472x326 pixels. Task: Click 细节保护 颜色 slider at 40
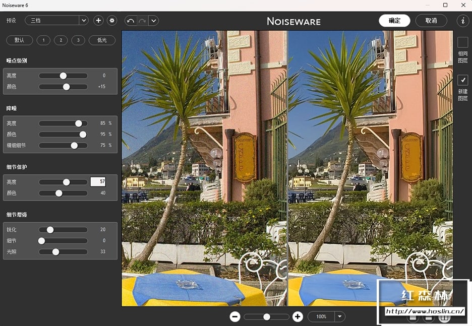(x=58, y=193)
